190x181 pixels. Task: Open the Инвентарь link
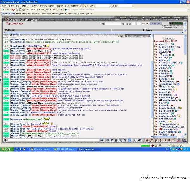click(x=124, y=20)
